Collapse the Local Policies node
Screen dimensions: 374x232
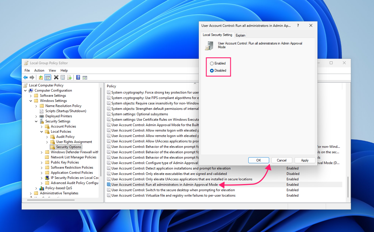tap(42, 132)
